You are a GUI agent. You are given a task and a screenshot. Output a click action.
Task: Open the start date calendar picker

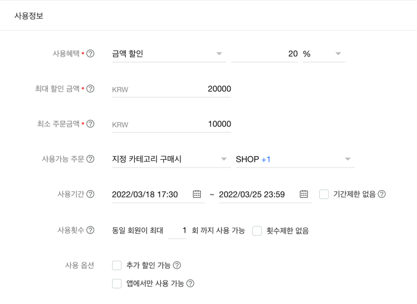click(x=197, y=194)
